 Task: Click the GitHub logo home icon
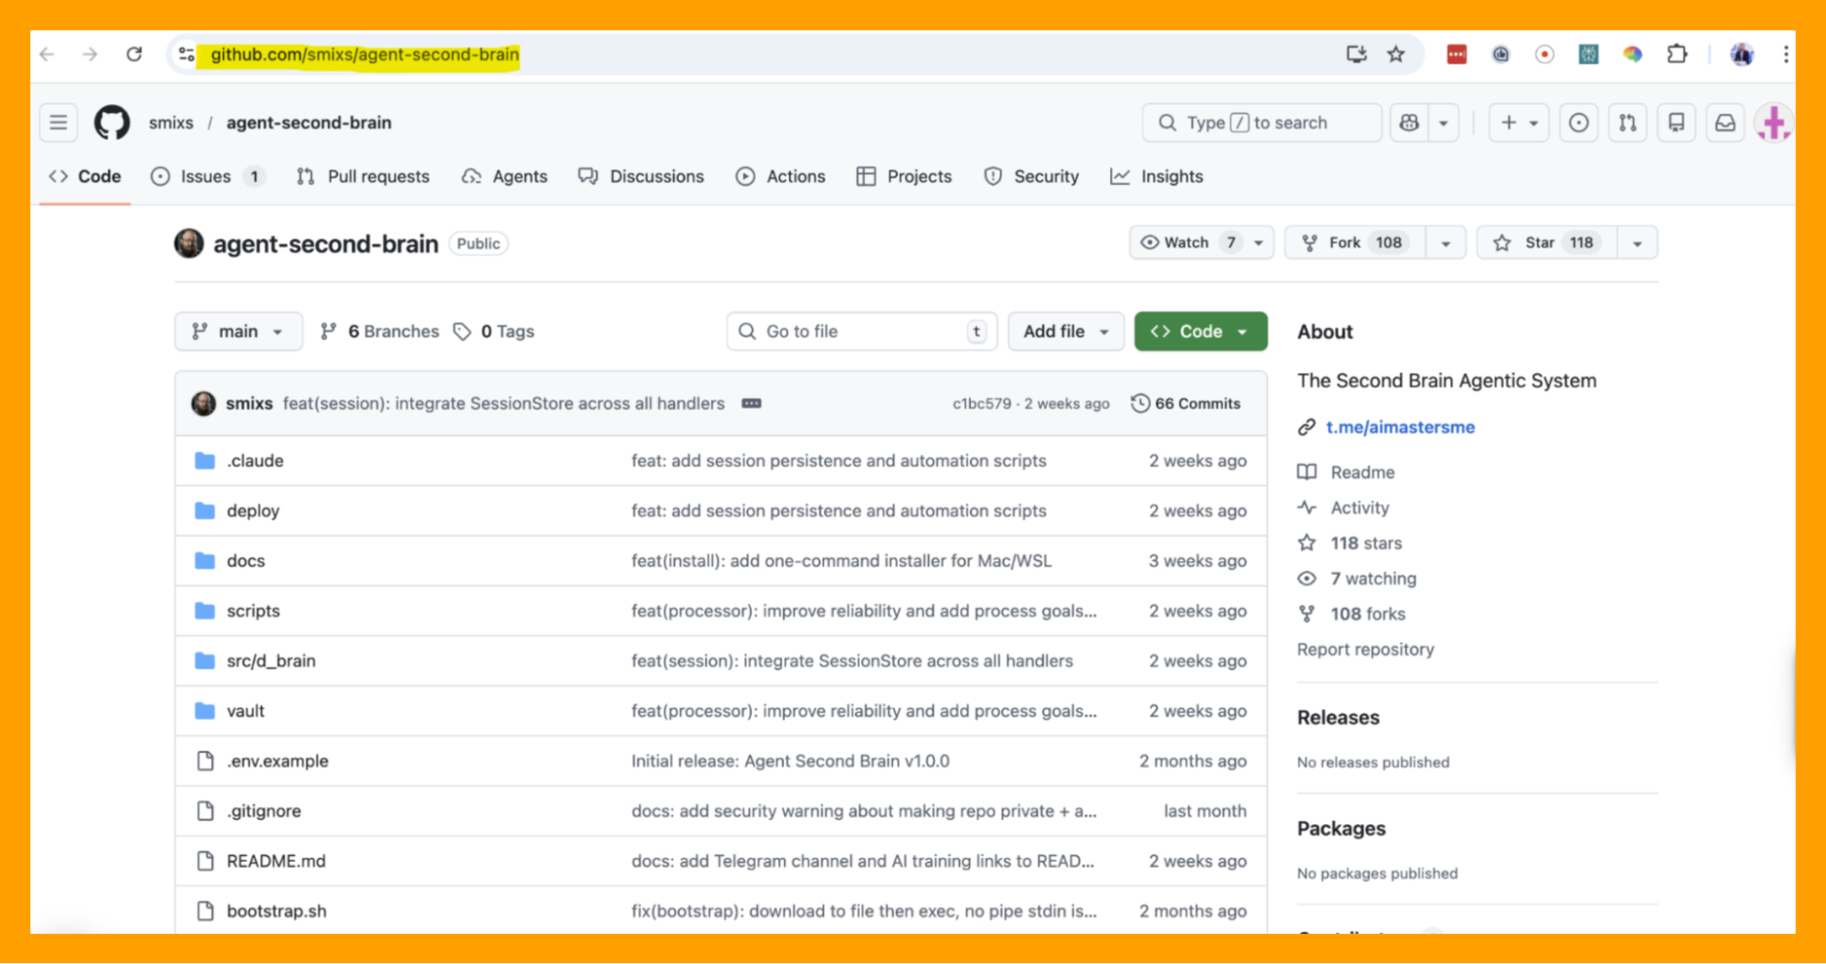(111, 122)
